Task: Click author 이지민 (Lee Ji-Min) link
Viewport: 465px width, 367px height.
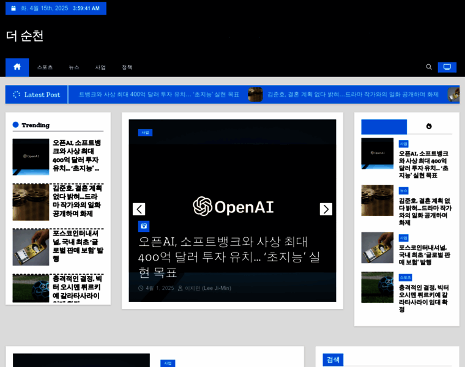Action: coord(208,288)
